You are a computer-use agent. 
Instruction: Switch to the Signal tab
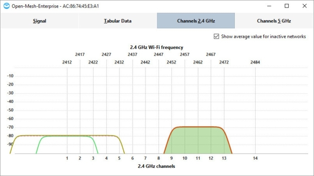pyautogui.click(x=40, y=21)
